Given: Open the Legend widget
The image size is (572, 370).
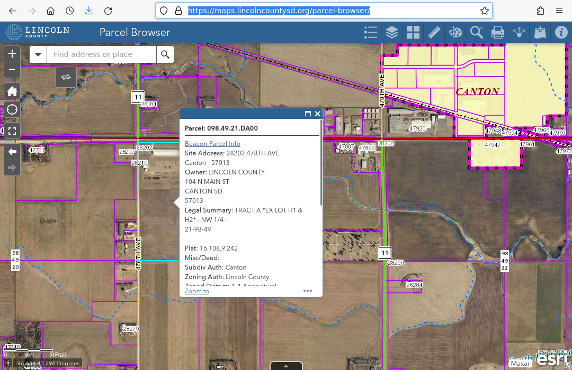Looking at the screenshot, I should point(371,33).
